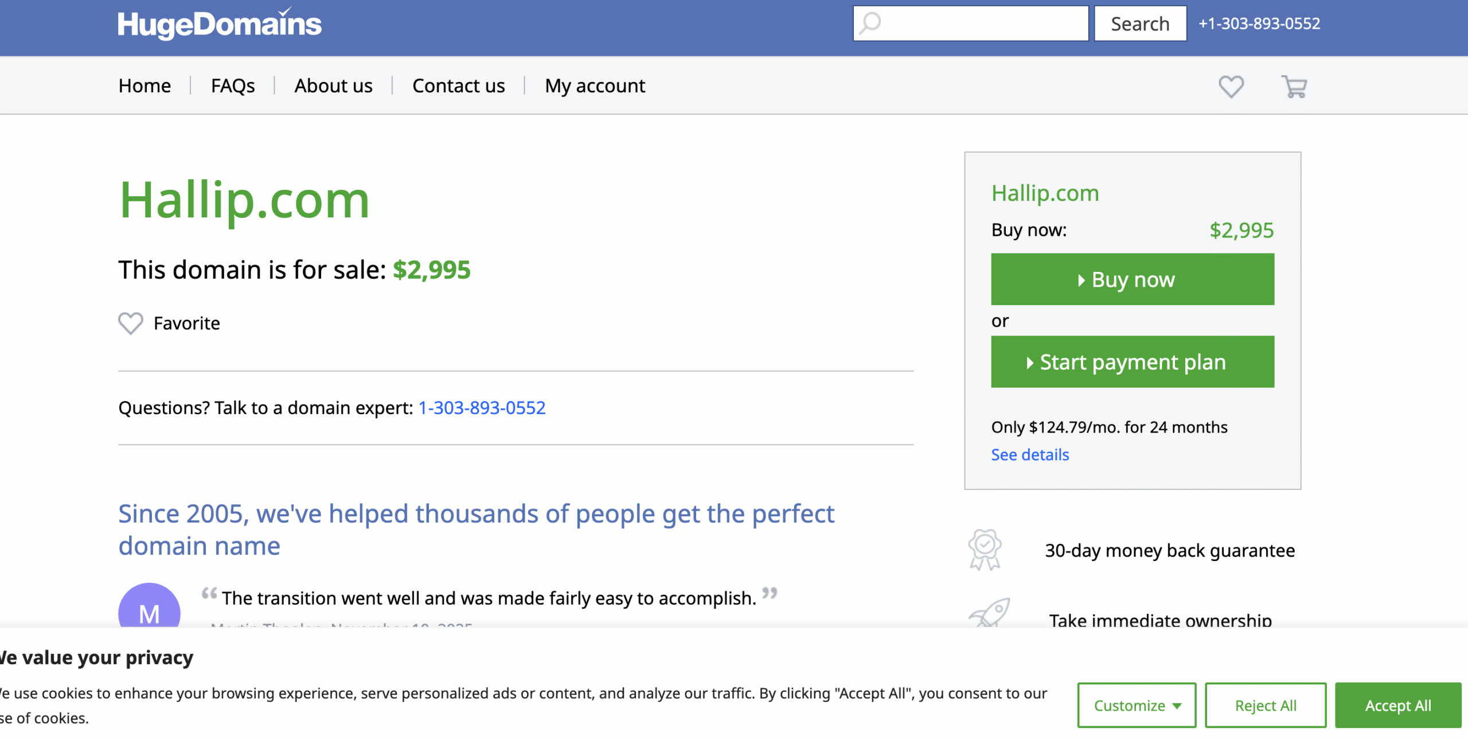This screenshot has height=740, width=1468.
Task: Navigate to About us
Action: click(x=333, y=85)
